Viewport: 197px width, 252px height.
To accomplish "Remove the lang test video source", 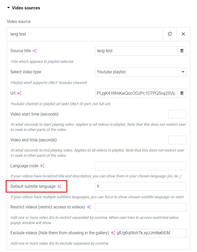I will 183,34.
